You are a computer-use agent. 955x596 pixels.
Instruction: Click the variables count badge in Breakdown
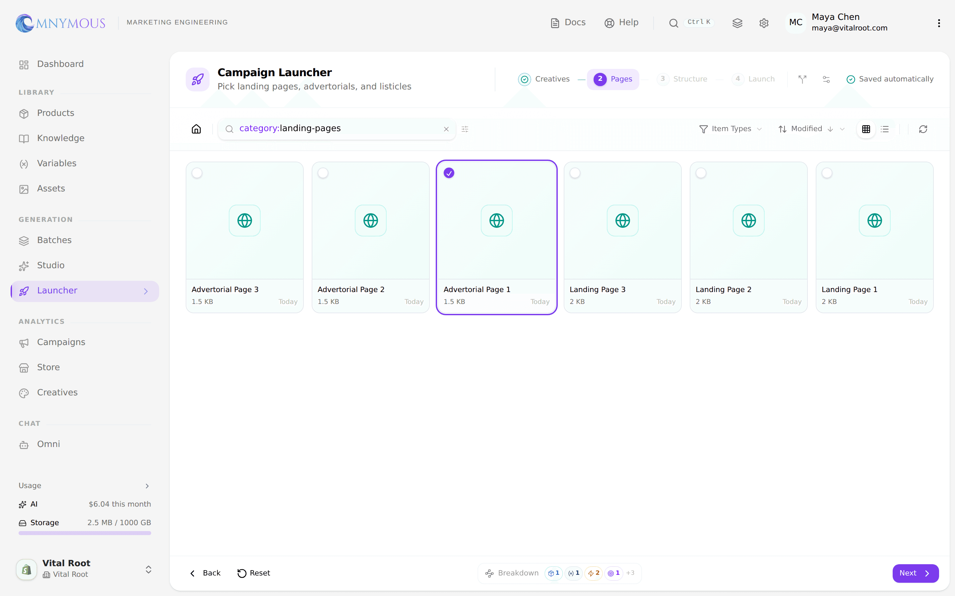tap(574, 573)
